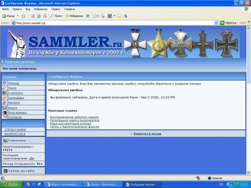Click the History icon next to Favorites
The height and width of the screenshot is (188, 251).
88,16
